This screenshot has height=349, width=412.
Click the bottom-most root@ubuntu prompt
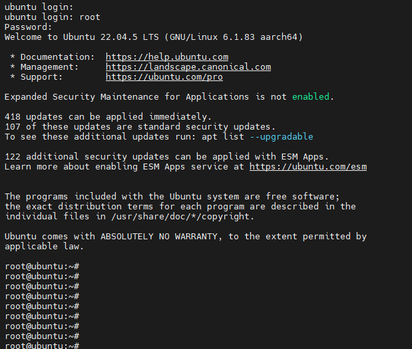[42, 346]
